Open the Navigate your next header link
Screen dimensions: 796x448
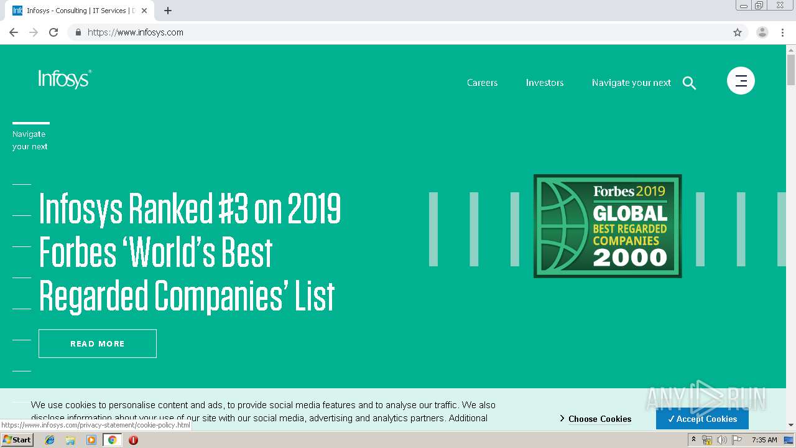click(631, 82)
